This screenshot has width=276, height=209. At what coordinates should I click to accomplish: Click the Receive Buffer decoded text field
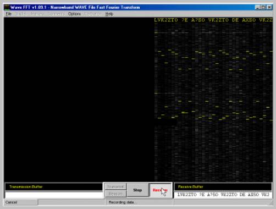(223, 195)
